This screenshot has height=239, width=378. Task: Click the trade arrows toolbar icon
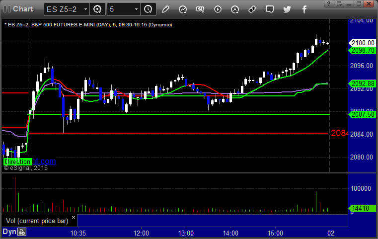click(252, 9)
